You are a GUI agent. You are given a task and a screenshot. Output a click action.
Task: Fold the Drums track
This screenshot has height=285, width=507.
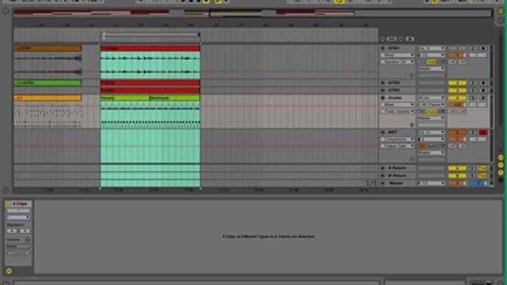[383, 97]
